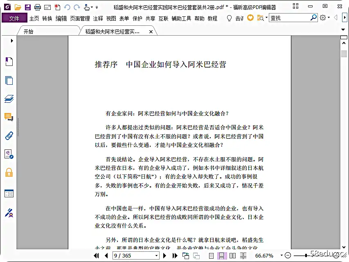Open the Attachments paperclip panel

9,136
